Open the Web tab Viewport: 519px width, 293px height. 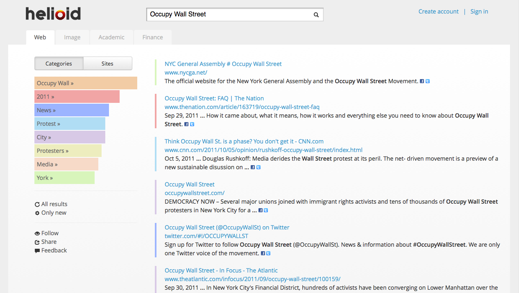click(x=40, y=37)
